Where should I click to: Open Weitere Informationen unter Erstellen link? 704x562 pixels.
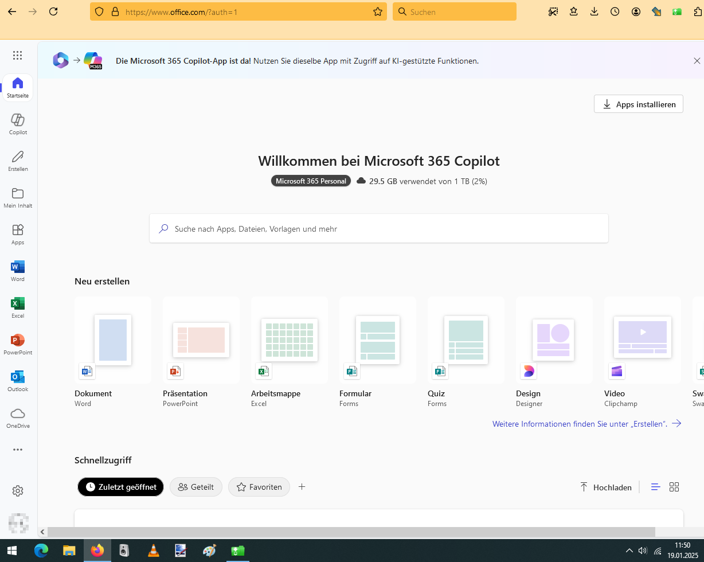[587, 424]
